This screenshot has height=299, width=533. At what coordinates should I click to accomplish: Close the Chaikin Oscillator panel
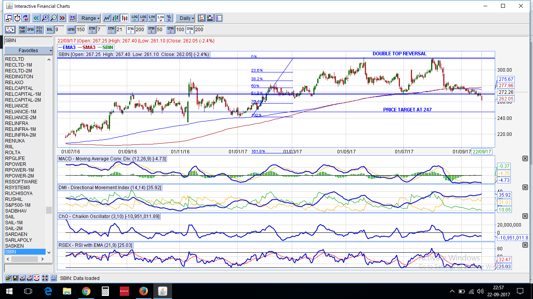tap(525, 216)
